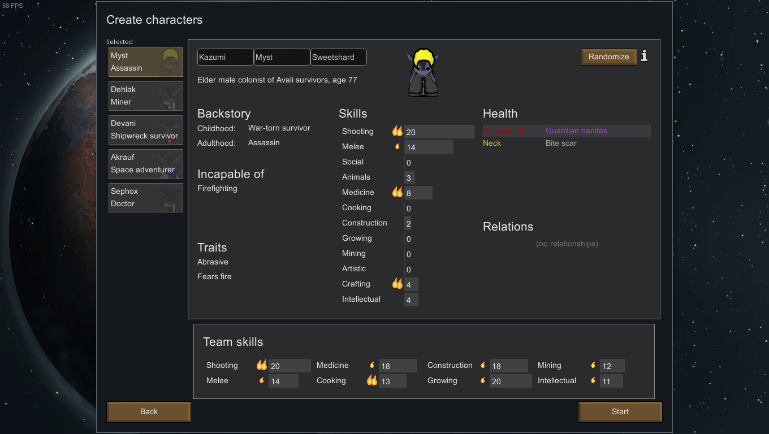Select Myst the Assassin in the character list

pos(146,62)
